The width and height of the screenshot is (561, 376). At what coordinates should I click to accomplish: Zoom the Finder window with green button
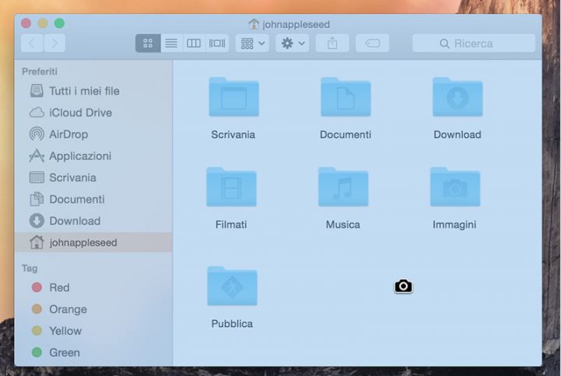coord(59,23)
